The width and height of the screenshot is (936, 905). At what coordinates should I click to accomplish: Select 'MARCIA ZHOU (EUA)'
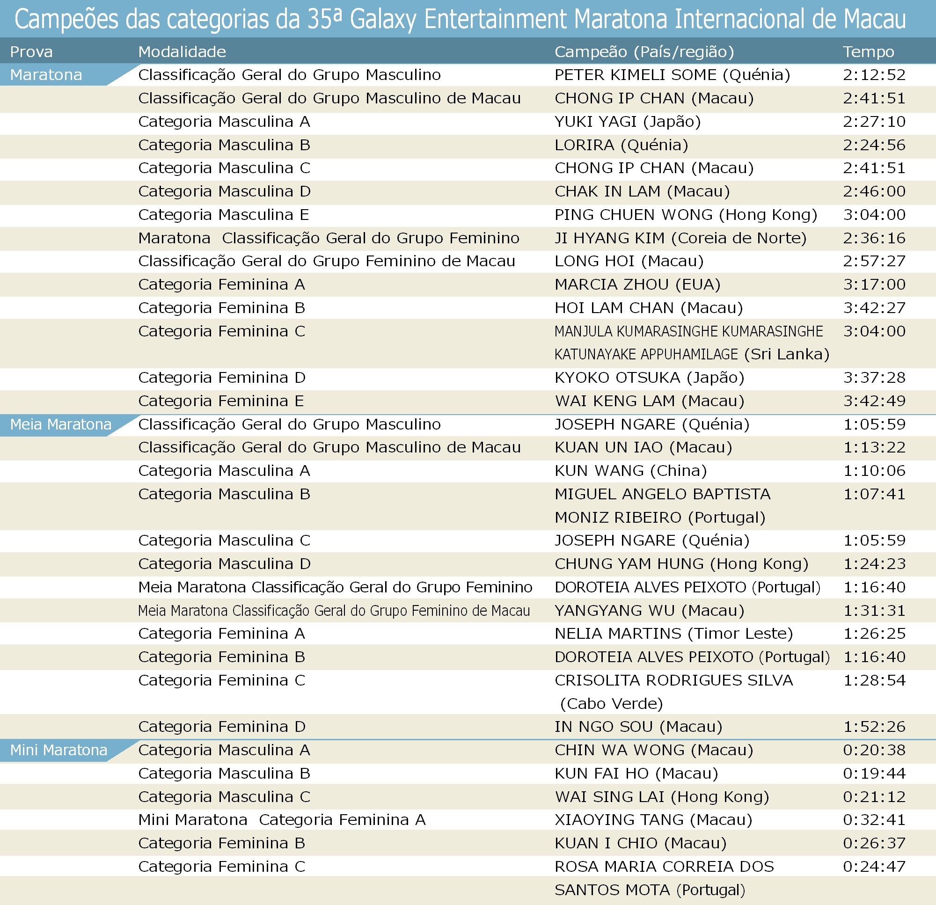[637, 285]
